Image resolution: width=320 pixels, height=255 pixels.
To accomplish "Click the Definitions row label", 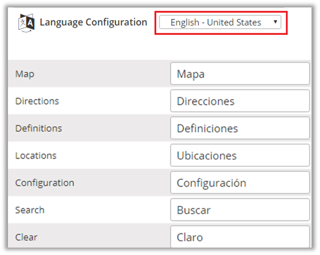I will click(x=39, y=128).
